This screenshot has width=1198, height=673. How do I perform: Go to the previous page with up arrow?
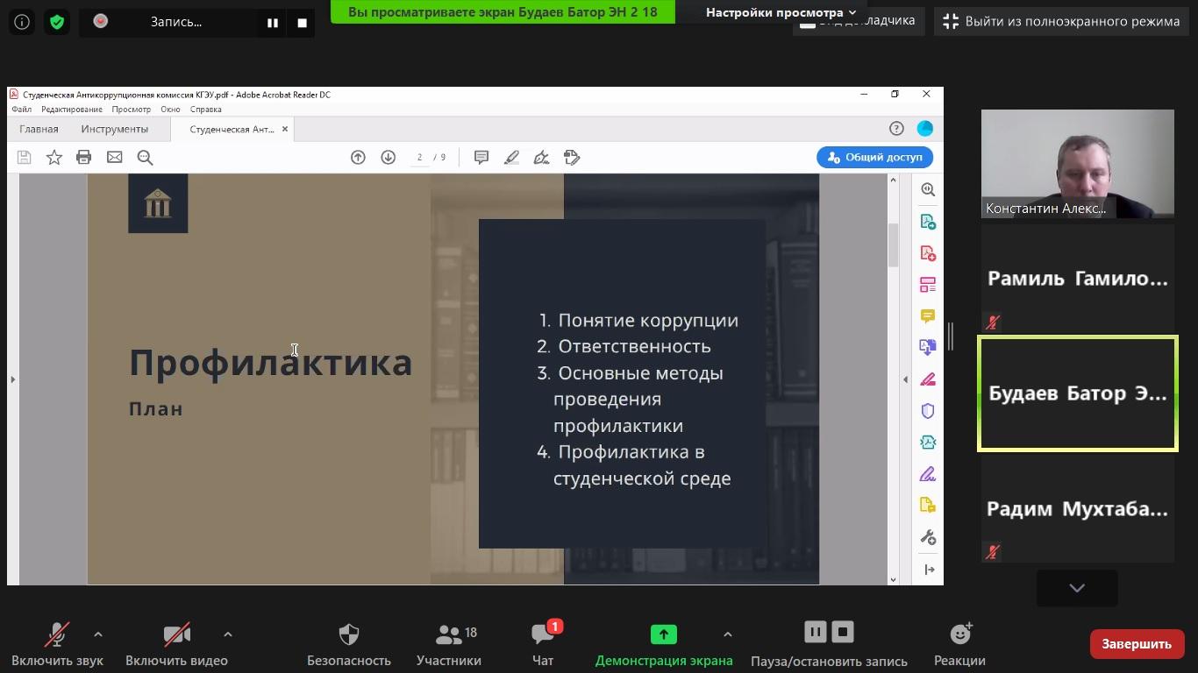click(x=358, y=158)
